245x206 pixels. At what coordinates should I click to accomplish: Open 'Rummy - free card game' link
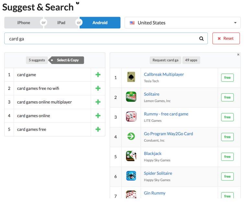tap(166, 114)
